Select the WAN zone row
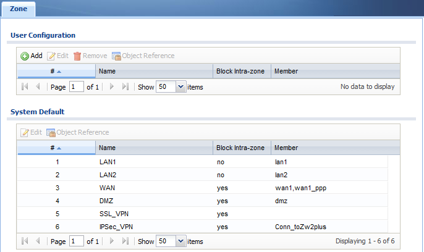424x252 pixels. pos(202,188)
